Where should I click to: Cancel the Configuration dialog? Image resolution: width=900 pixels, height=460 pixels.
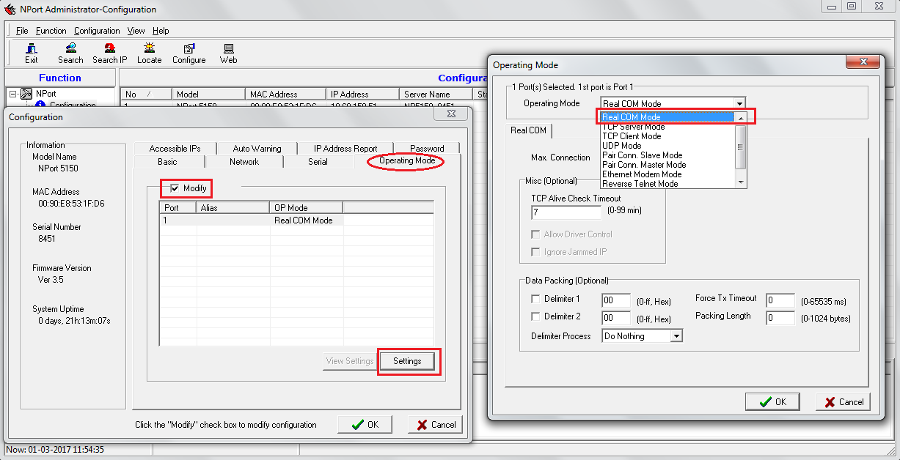[x=435, y=425]
